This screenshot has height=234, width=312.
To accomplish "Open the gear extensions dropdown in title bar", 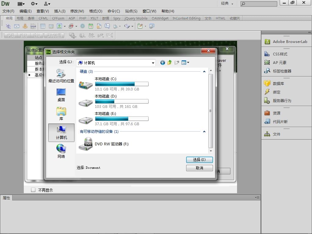I will [x=34, y=4].
